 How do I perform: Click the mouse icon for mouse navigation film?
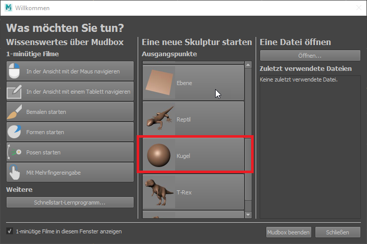click(x=14, y=71)
